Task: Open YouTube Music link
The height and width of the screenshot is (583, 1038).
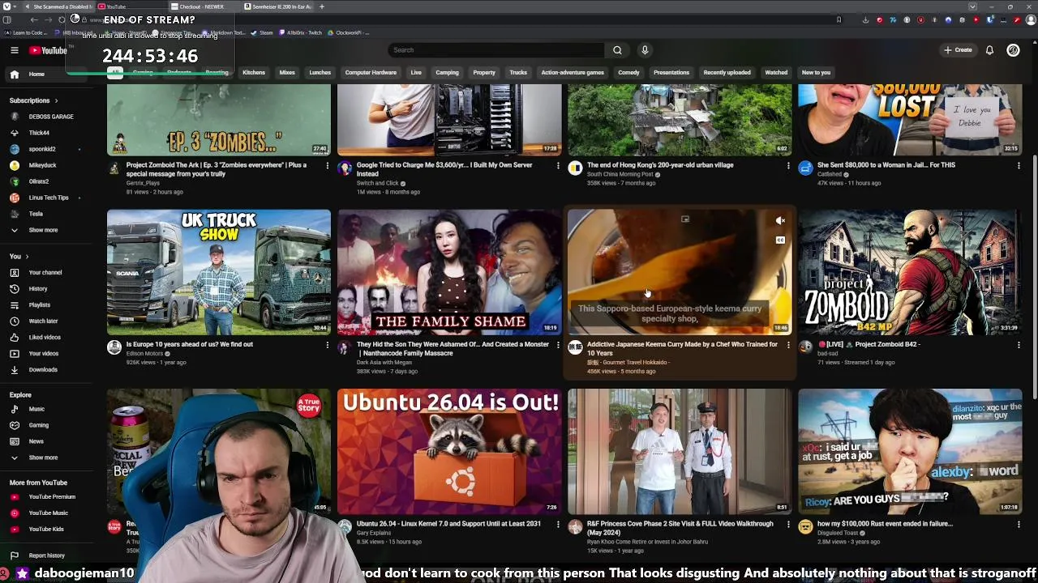Action: coord(48,513)
